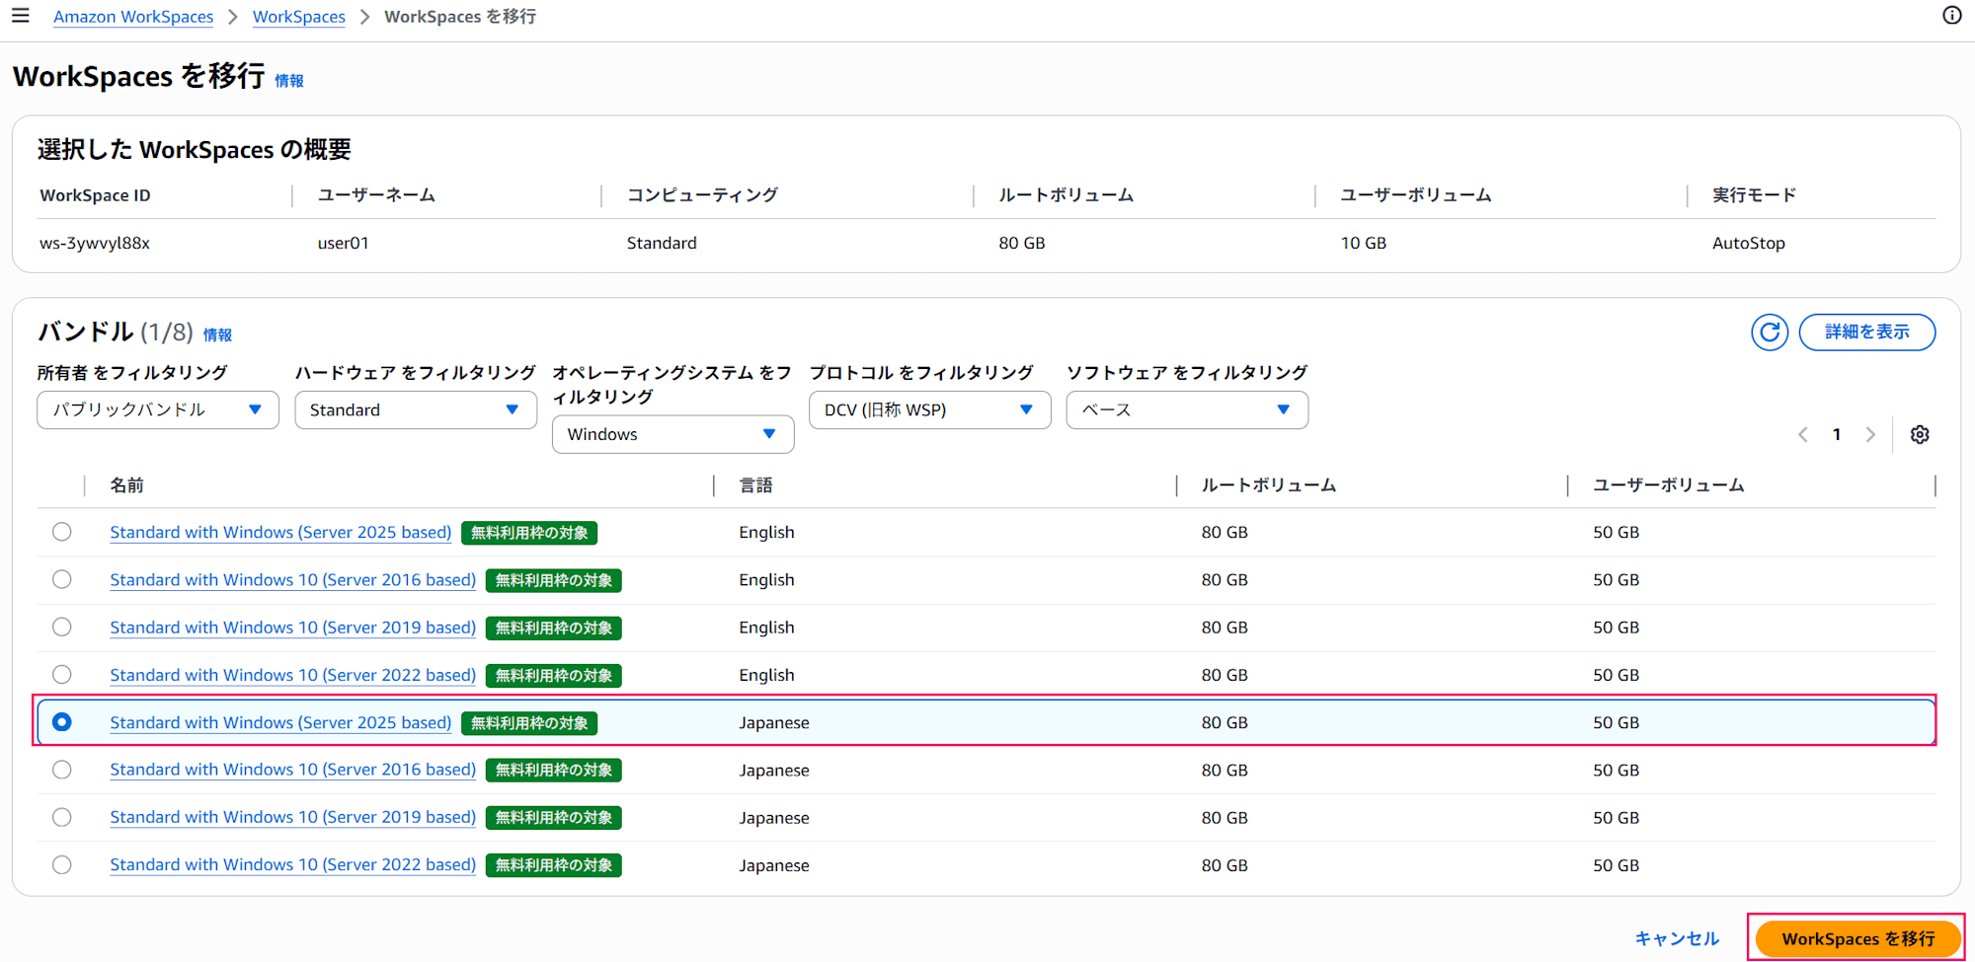The width and height of the screenshot is (1975, 962).
Task: Refresh the bundle list
Action: (x=1769, y=333)
